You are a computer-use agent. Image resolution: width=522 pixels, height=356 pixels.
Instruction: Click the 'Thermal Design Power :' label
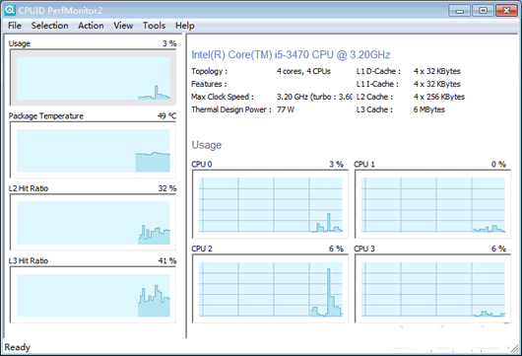pos(231,109)
